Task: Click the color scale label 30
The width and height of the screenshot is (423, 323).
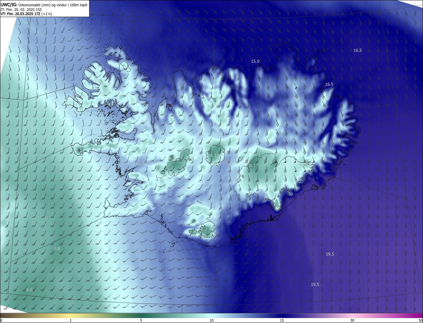Action: [x=352, y=321]
